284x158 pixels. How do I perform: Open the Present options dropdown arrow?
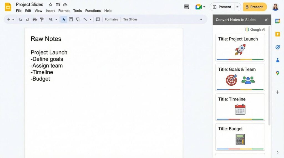click(x=237, y=7)
